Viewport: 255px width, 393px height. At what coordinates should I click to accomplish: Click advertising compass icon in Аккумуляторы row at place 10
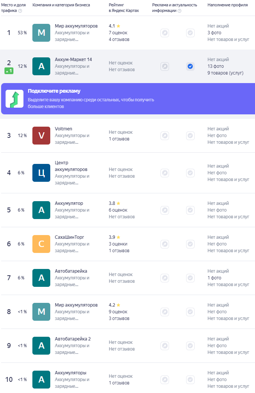(165, 380)
